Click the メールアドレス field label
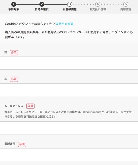Image resolution: width=138 pixels, height=165 pixels. (x=14, y=106)
